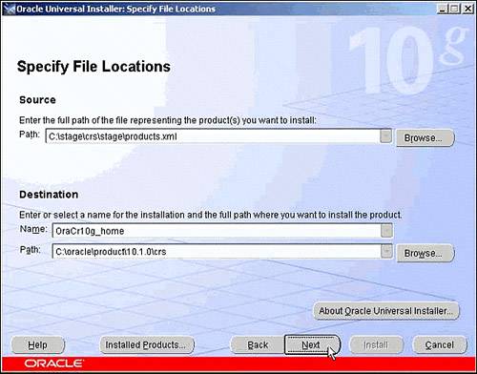477x374 pixels.
Task: Click the Specify File Locations heading
Action: [x=93, y=67]
